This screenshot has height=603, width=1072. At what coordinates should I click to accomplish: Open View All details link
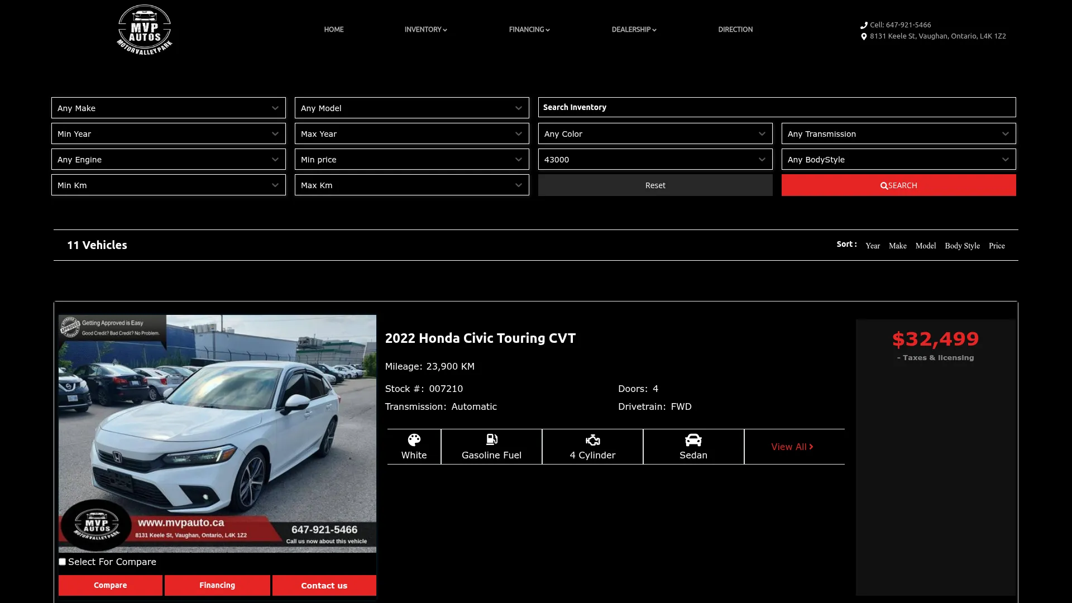pos(792,447)
